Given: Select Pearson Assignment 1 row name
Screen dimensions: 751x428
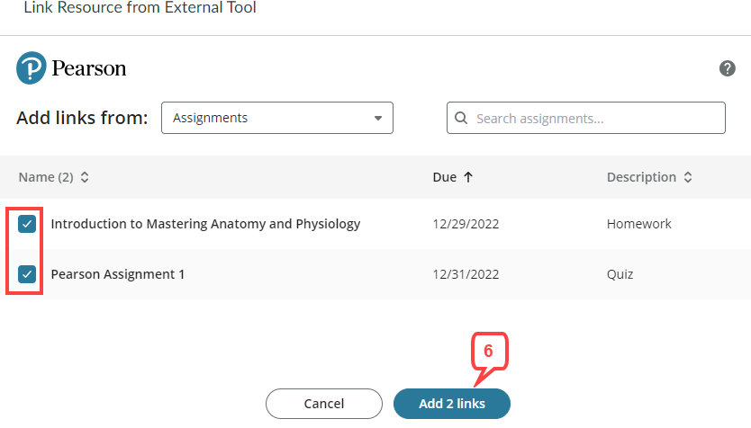Looking at the screenshot, I should 118,274.
